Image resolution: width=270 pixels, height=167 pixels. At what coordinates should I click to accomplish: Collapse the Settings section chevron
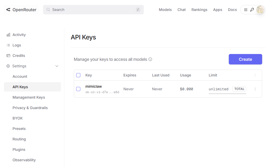pyautogui.click(x=57, y=66)
